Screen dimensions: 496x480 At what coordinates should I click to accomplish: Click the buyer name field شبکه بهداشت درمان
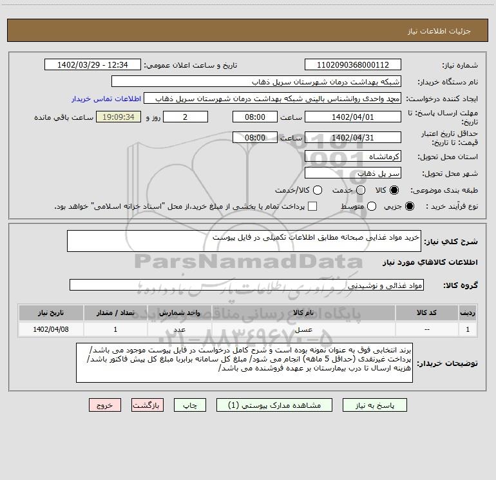pos(256,82)
